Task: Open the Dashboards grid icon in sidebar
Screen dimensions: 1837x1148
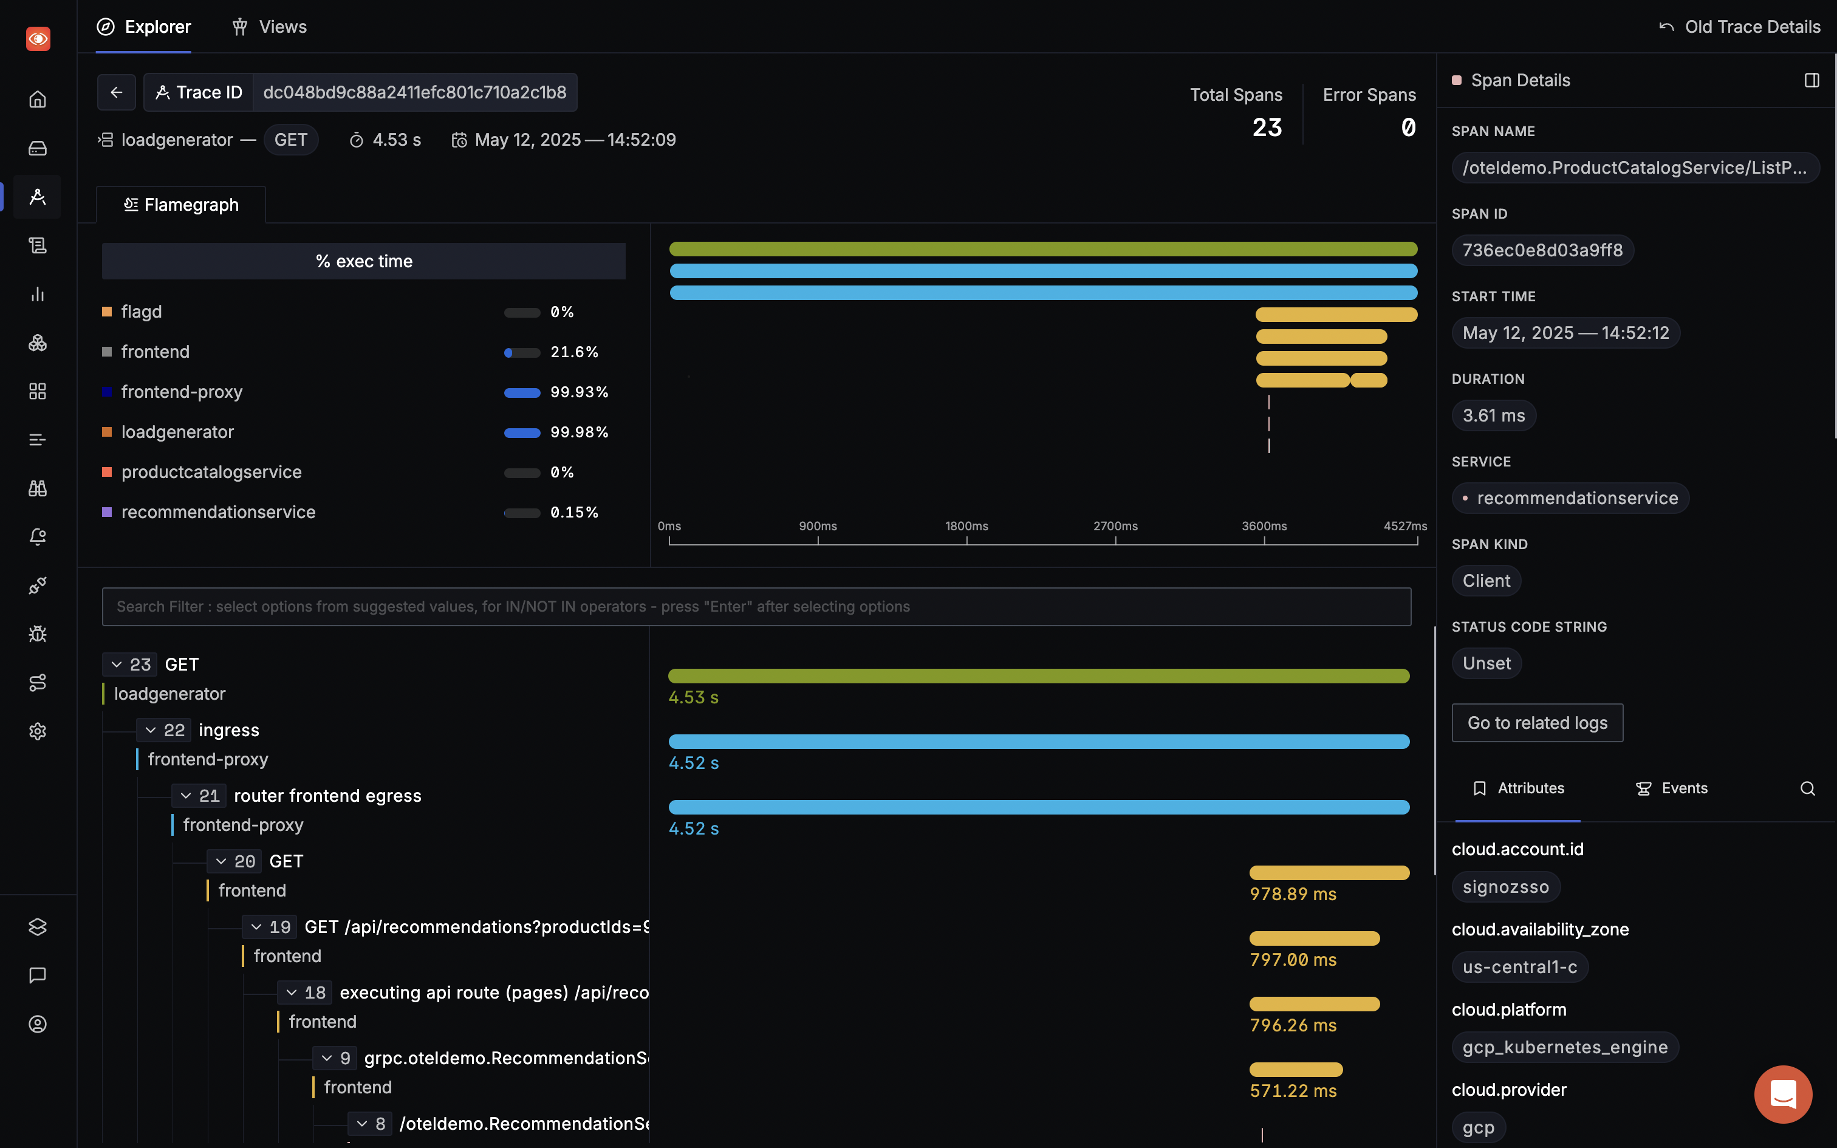Action: (37, 391)
